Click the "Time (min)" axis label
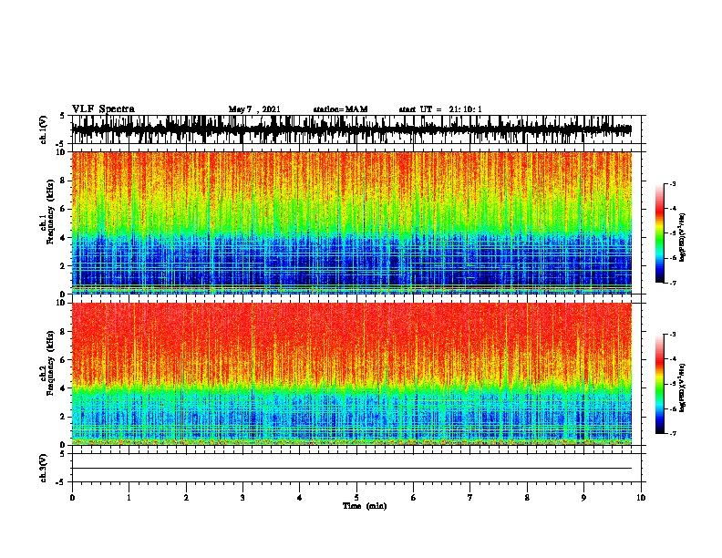Screen dimensions: 722x558 (365, 506)
